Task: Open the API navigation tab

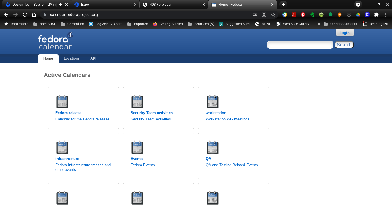Action: point(93,58)
